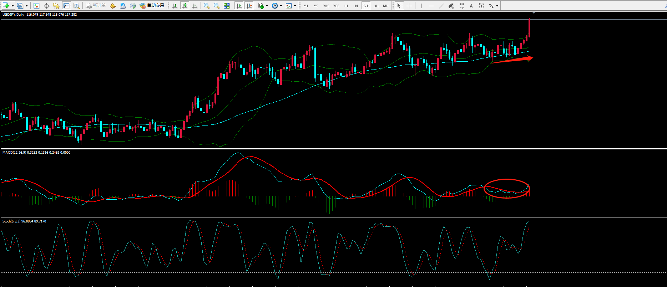This screenshot has width=667, height=287.
Task: Zoom in on the chart
Action: 207,6
